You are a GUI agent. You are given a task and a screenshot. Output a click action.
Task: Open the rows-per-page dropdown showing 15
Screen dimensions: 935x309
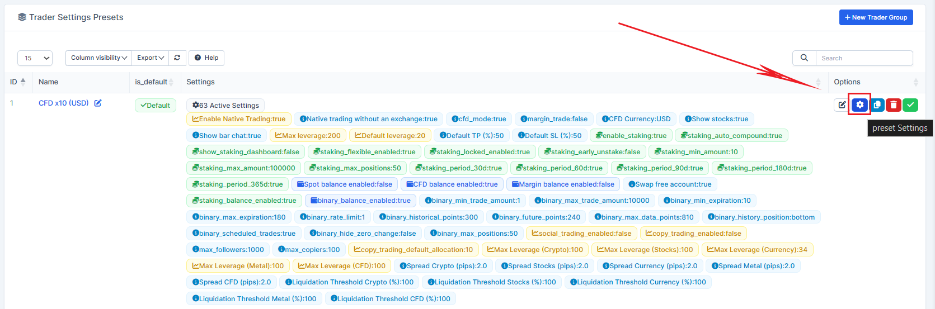click(35, 58)
